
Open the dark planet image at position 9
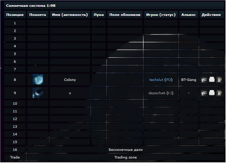pyautogui.click(x=38, y=93)
